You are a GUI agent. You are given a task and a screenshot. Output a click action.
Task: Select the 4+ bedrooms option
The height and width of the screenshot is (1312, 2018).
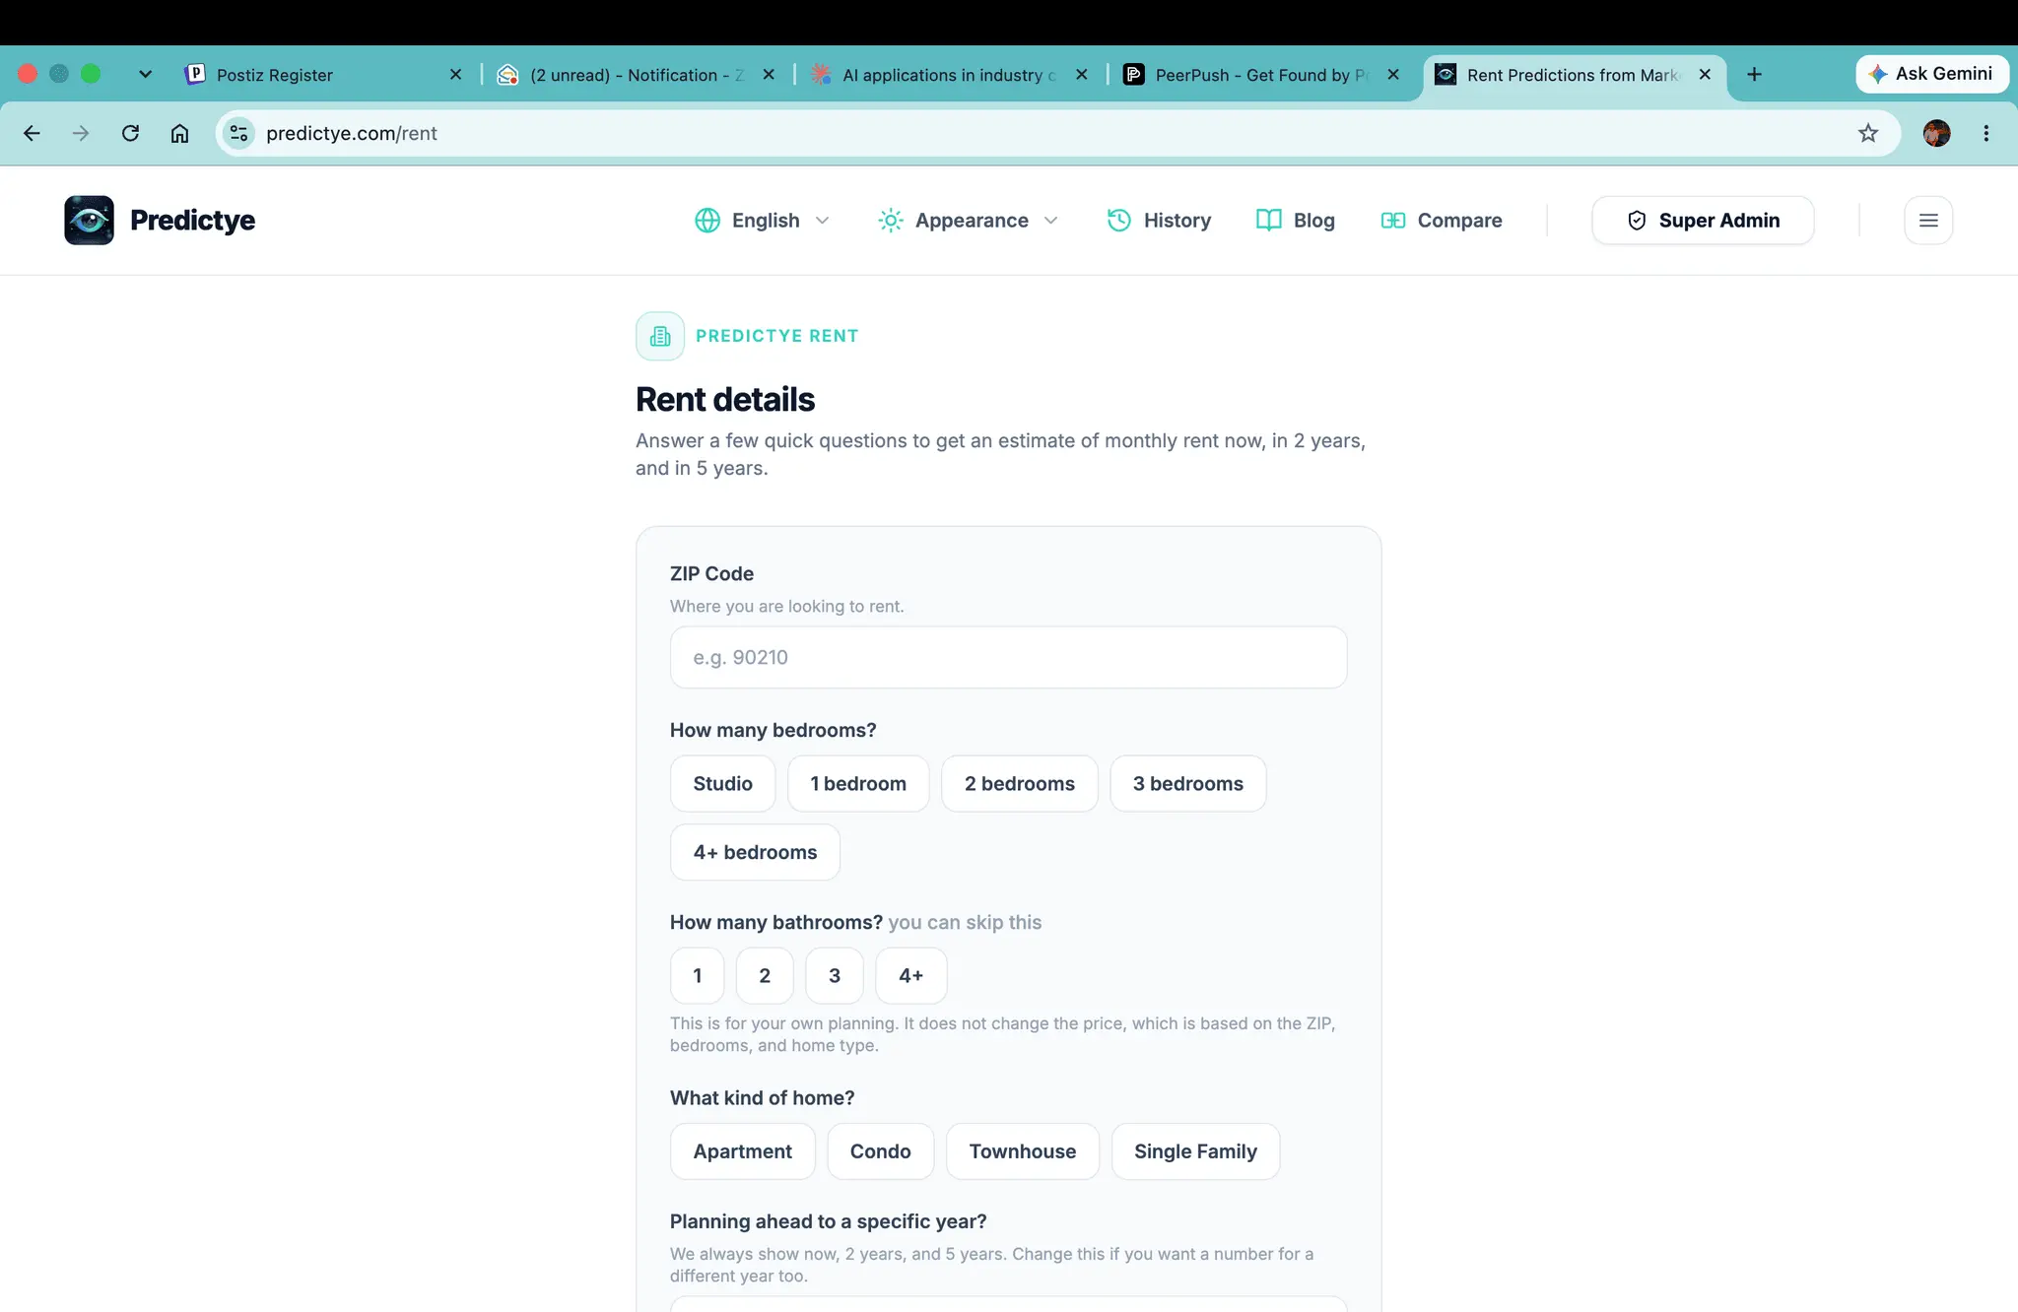(755, 852)
